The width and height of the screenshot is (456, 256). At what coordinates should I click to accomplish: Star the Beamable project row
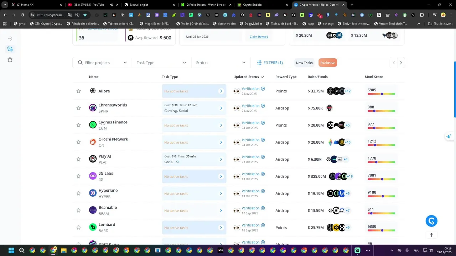79,210
